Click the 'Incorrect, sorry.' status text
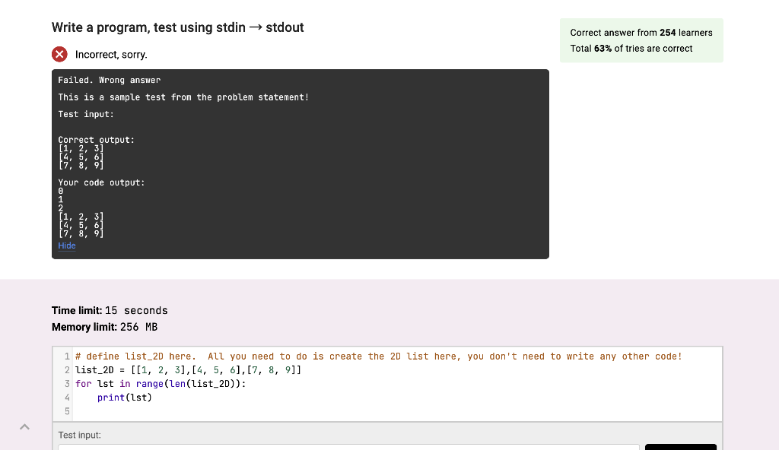Viewport: 779px width, 450px height. point(111,55)
